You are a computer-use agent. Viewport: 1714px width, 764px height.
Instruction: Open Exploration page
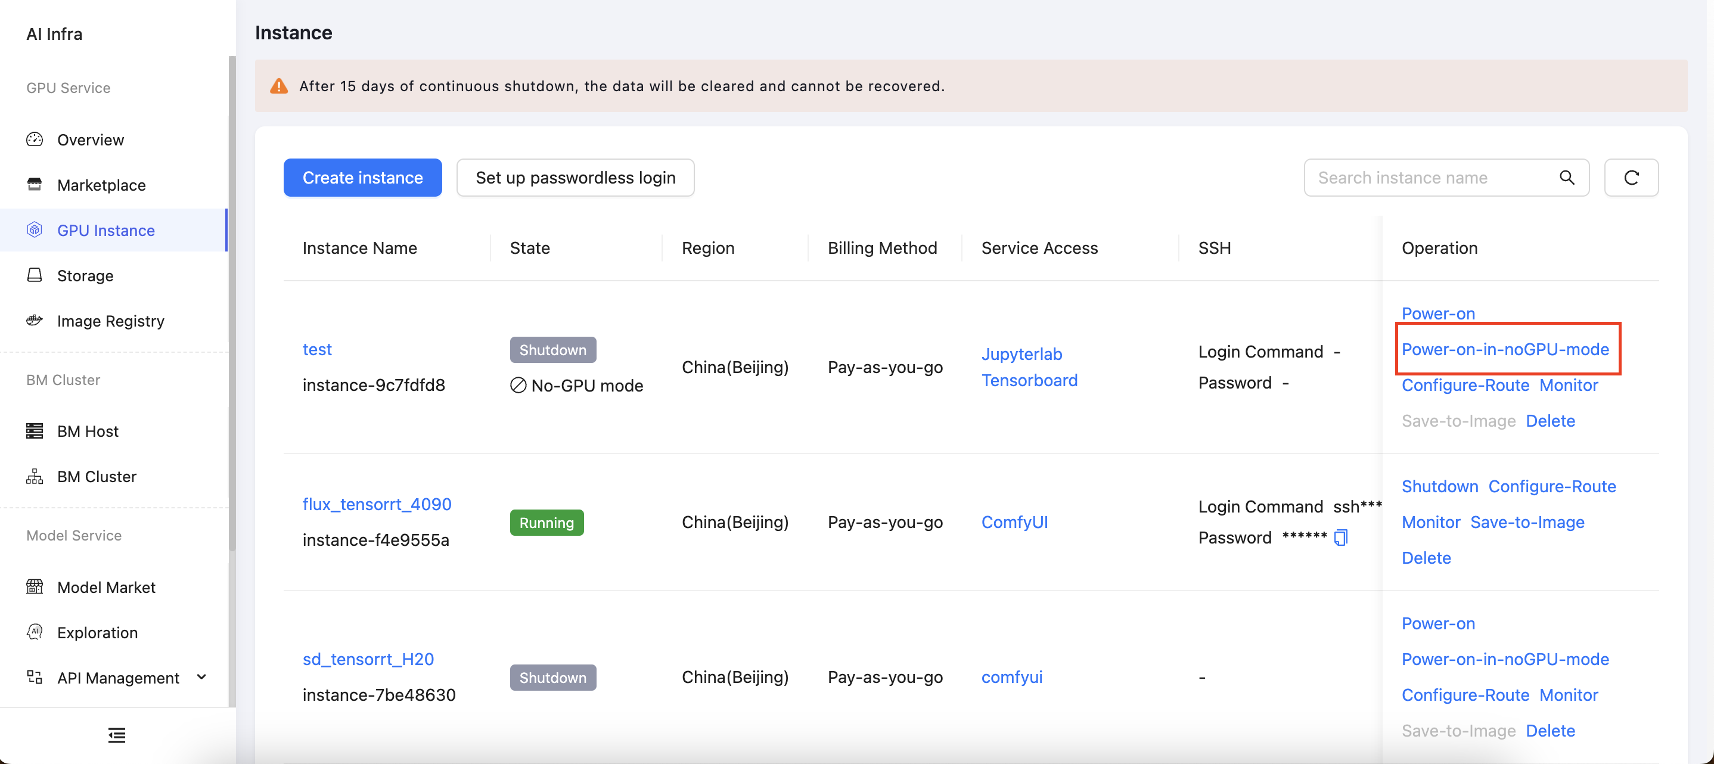[97, 632]
